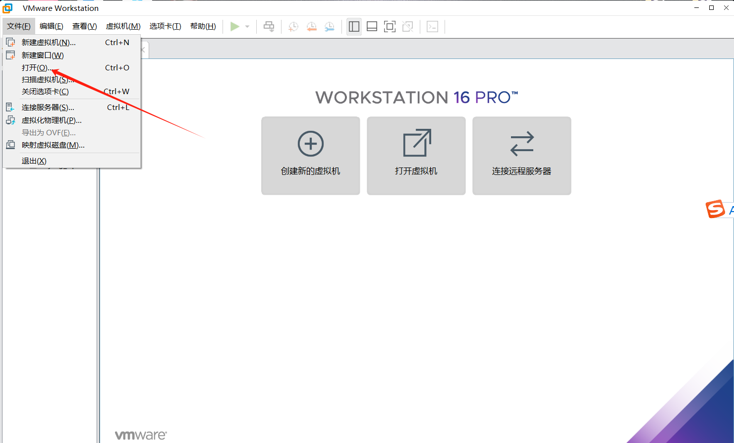734x443 pixels.
Task: Select 打开(O)... in the file menu
Action: [x=36, y=68]
